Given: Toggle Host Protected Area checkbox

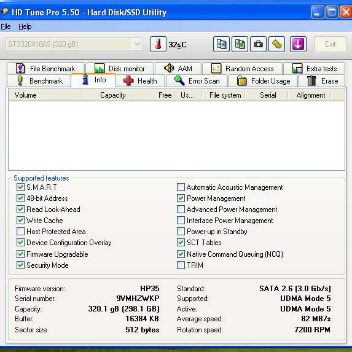Looking at the screenshot, I should point(20,231).
